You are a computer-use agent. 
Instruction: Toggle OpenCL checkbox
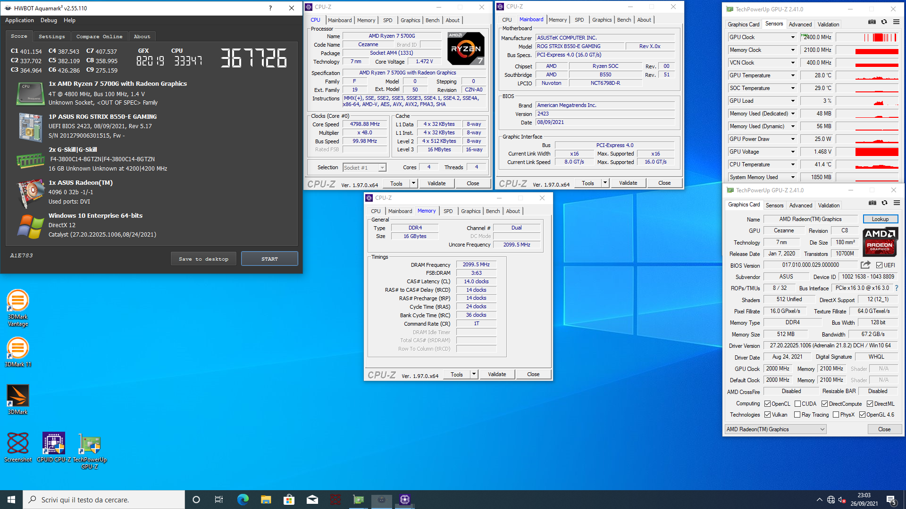pos(767,404)
